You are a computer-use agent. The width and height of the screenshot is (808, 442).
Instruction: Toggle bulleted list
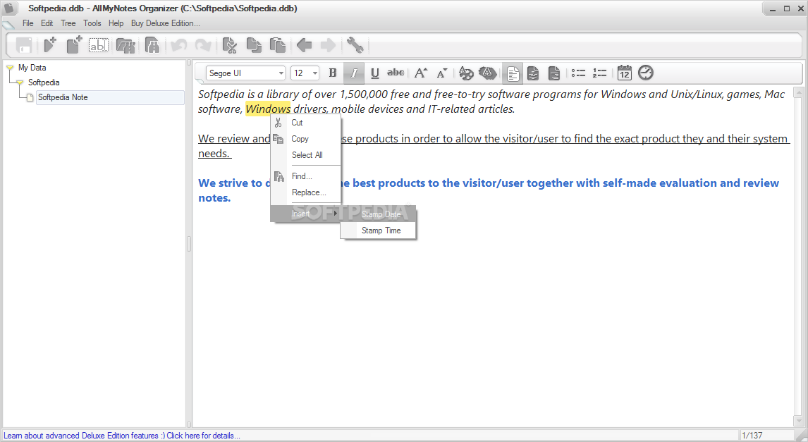coord(578,73)
